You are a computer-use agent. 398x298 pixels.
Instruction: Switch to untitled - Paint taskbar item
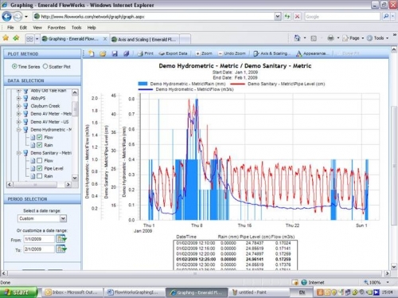coord(259,292)
